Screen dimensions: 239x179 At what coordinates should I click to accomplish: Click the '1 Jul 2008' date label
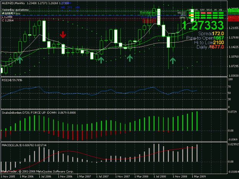point(159,177)
